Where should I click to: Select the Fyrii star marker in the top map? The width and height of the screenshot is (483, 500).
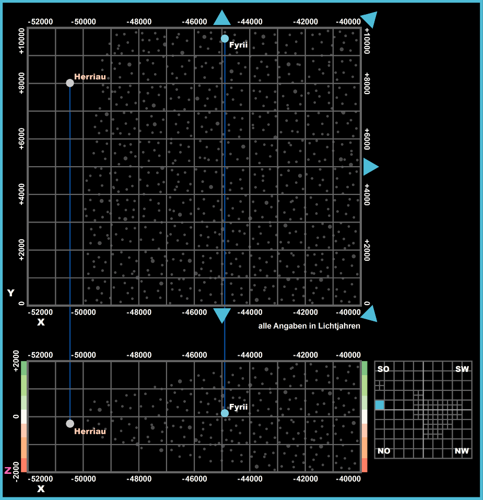pyautogui.click(x=225, y=38)
